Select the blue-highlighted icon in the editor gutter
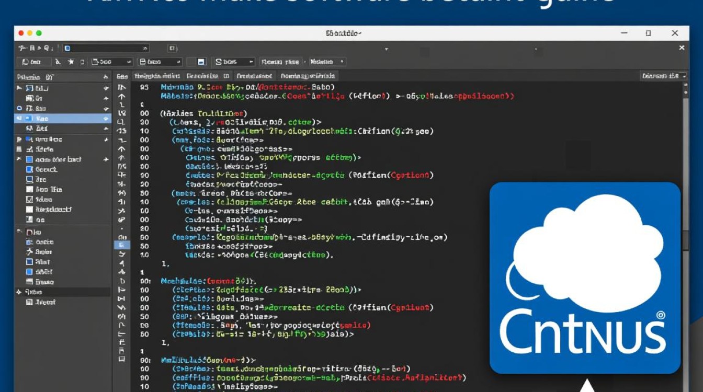703x392 pixels. 121,245
